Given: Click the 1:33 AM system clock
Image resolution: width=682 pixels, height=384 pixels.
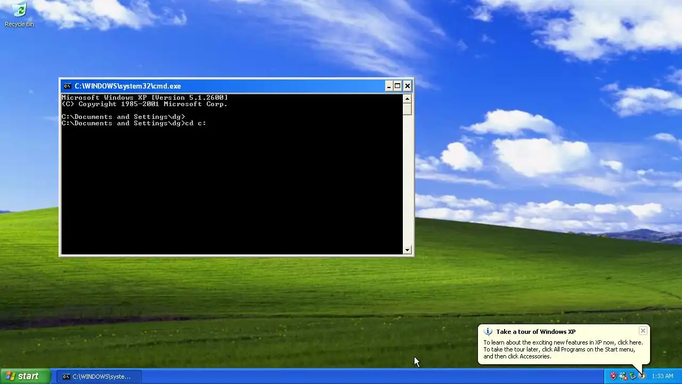Looking at the screenshot, I should 662,377.
